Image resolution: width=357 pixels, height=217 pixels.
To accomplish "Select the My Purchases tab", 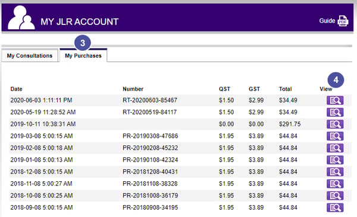I will [83, 55].
